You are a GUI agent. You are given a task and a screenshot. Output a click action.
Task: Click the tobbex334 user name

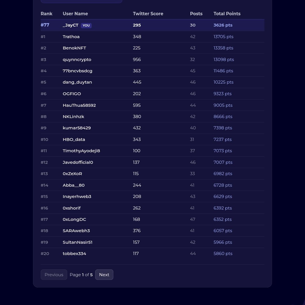pos(74,253)
